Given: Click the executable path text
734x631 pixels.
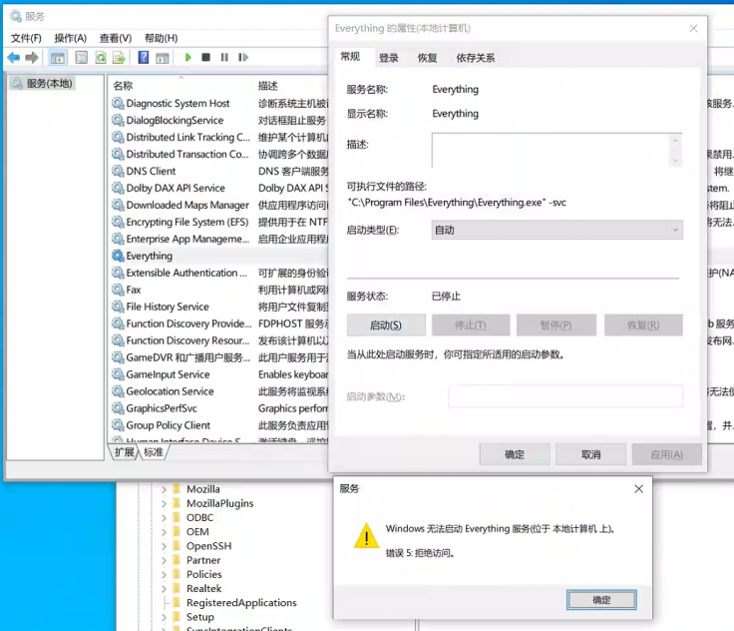Looking at the screenshot, I should (457, 203).
